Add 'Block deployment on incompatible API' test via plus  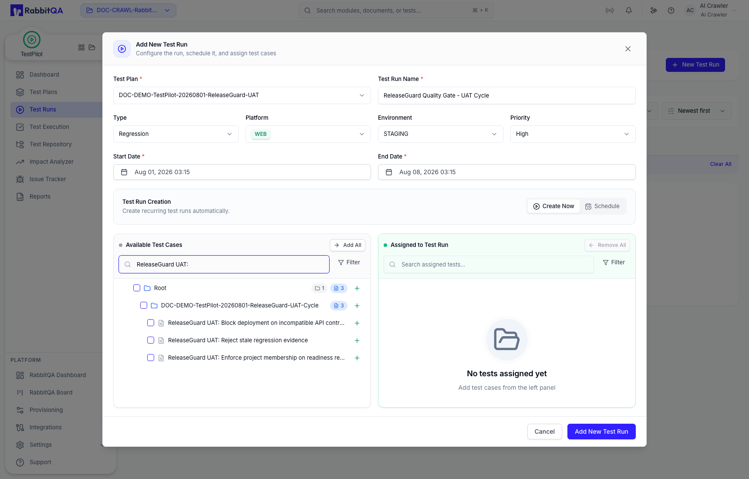[357, 323]
